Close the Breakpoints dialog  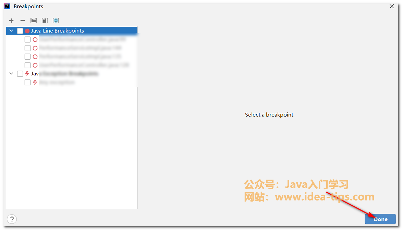[391, 7]
